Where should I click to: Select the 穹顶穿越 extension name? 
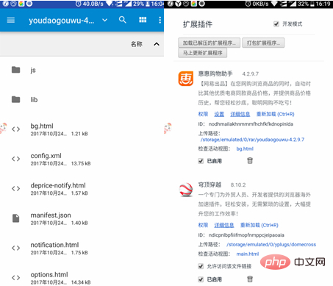[210, 185]
